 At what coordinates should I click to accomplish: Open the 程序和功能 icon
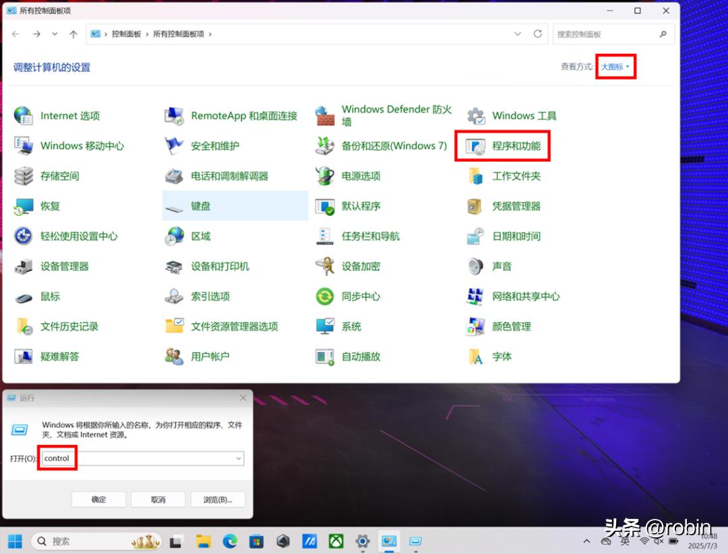pyautogui.click(x=476, y=146)
